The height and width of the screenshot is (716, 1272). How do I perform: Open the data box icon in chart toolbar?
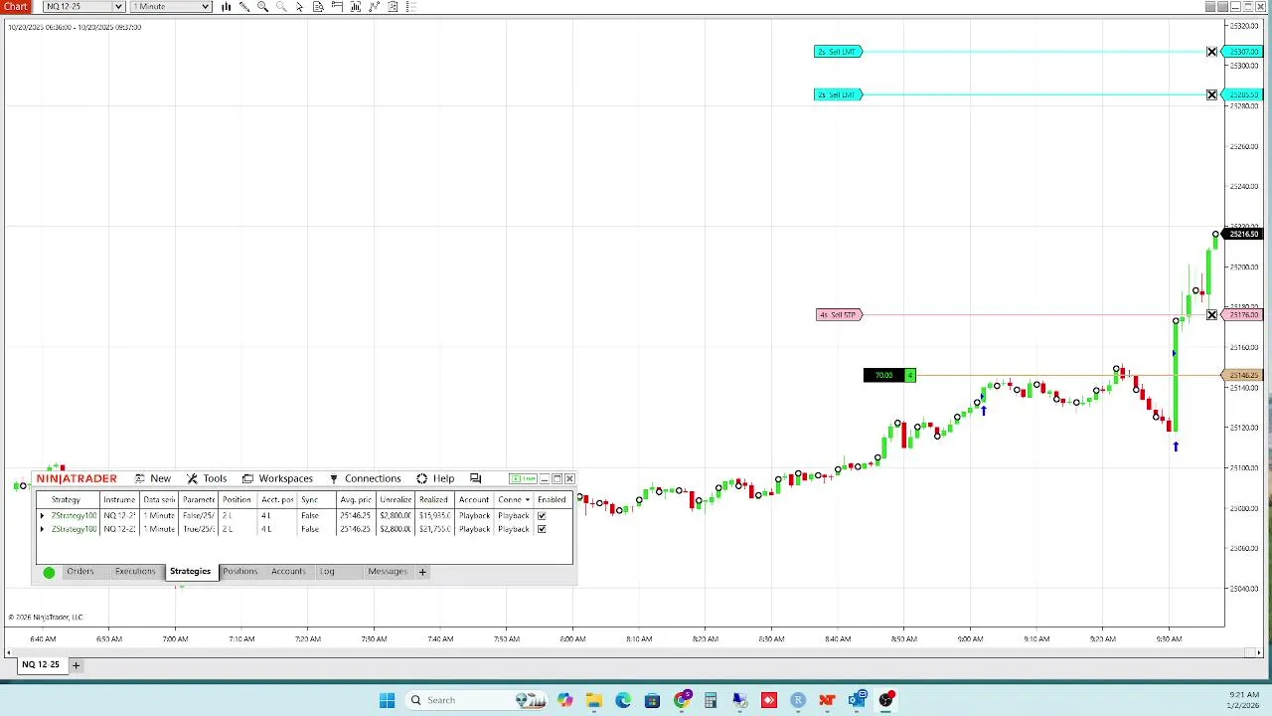tap(318, 7)
